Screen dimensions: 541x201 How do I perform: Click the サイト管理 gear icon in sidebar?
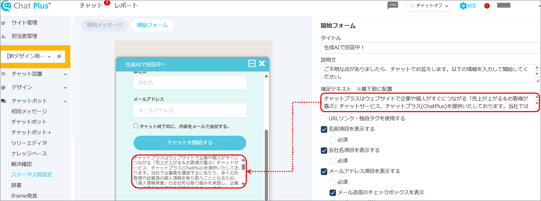[x=3, y=23]
